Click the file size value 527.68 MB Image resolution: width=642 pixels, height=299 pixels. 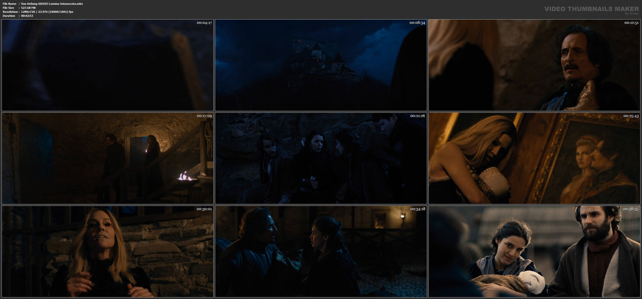click(x=28, y=8)
